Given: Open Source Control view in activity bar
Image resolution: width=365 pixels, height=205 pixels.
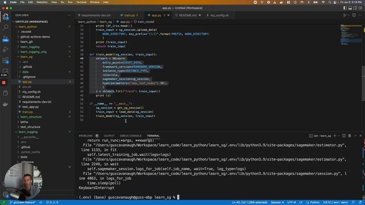Looking at the screenshot, I should 5,38.
